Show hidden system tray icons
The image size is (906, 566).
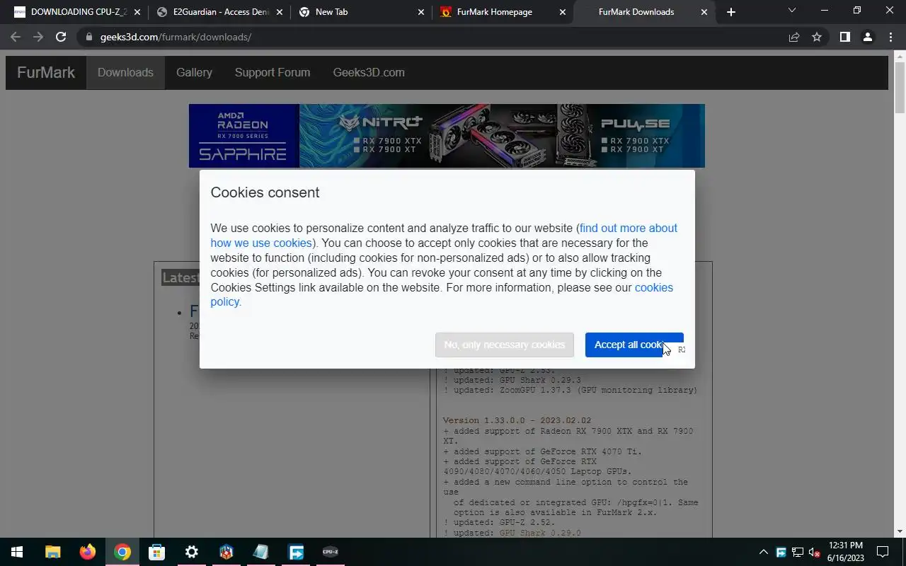tap(764, 552)
